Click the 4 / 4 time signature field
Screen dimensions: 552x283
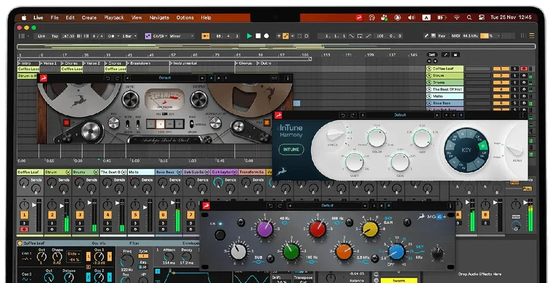point(97,36)
